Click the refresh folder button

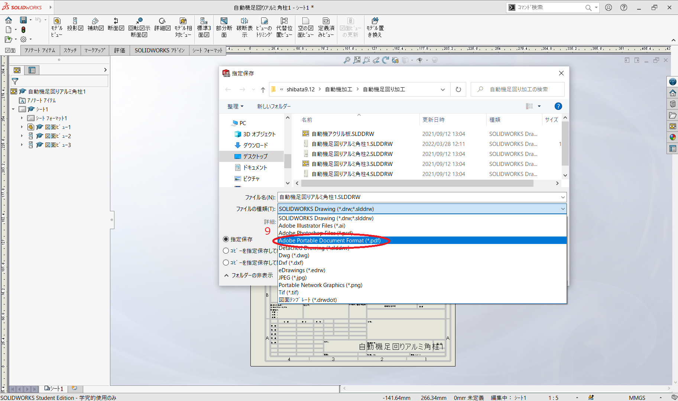[x=458, y=89]
